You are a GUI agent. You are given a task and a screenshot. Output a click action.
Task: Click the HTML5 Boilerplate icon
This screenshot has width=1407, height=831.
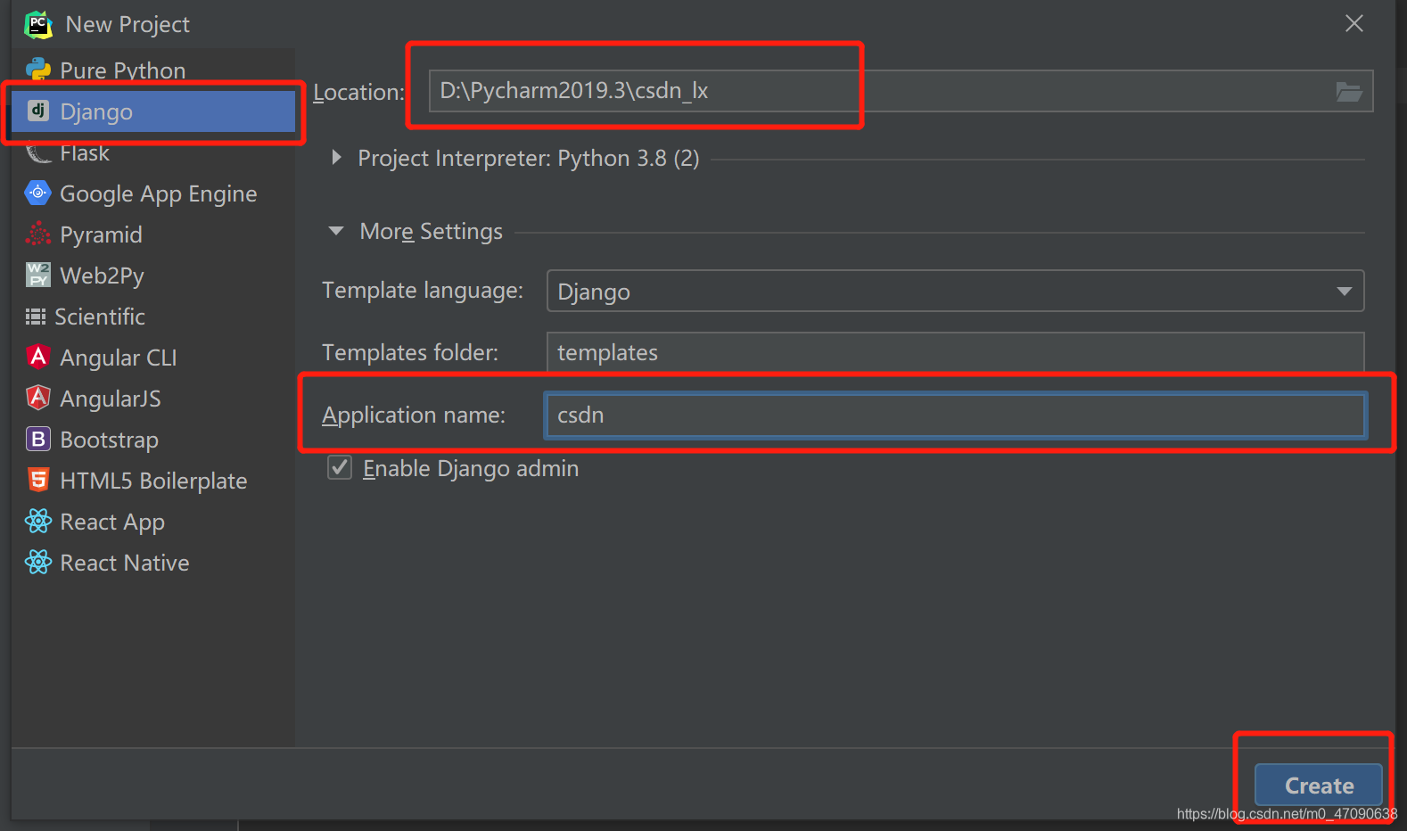tap(37, 480)
